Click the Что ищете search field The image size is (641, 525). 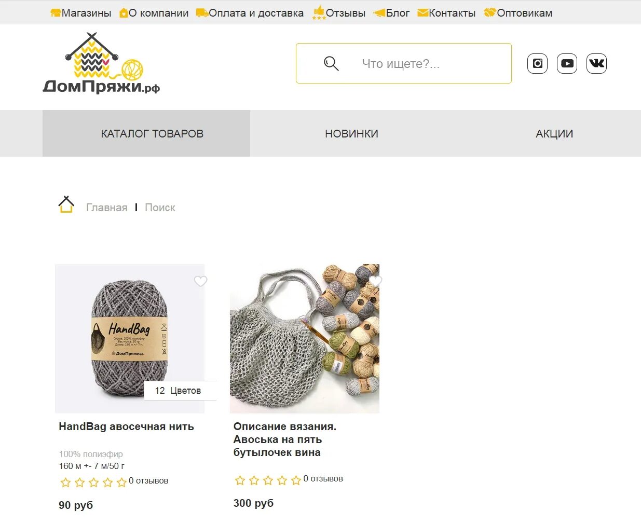pyautogui.click(x=404, y=63)
